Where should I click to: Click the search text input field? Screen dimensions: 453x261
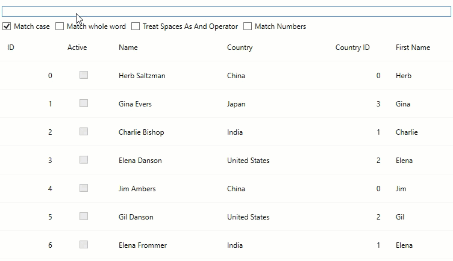[226, 12]
